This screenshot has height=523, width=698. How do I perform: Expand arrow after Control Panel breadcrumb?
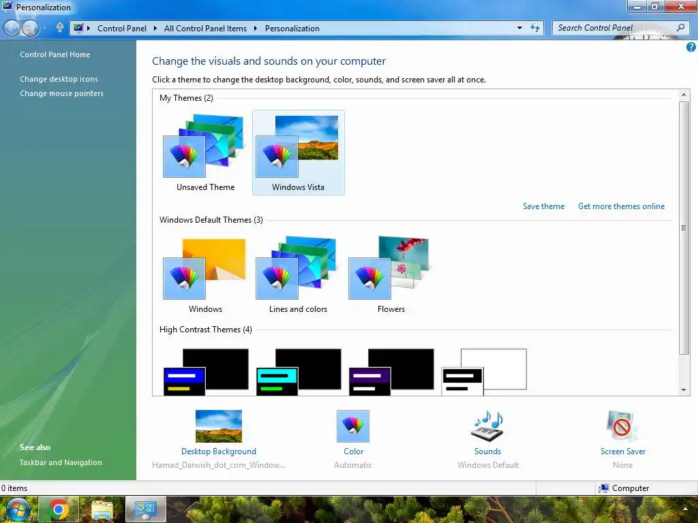(x=155, y=29)
